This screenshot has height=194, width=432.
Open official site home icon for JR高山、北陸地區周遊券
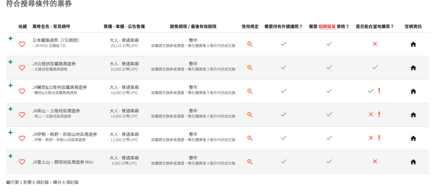pos(413,115)
